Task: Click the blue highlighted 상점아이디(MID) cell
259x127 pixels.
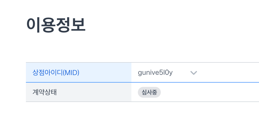Action: pyautogui.click(x=79, y=72)
